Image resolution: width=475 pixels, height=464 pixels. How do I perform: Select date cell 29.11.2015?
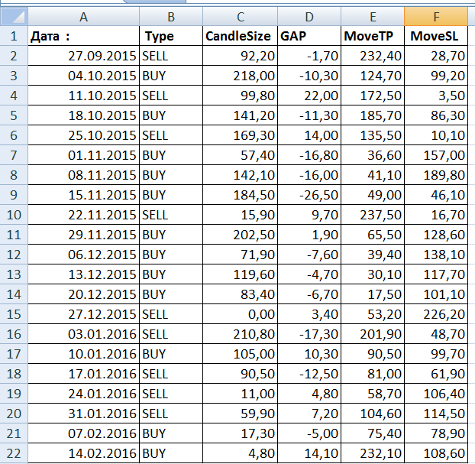(83, 235)
